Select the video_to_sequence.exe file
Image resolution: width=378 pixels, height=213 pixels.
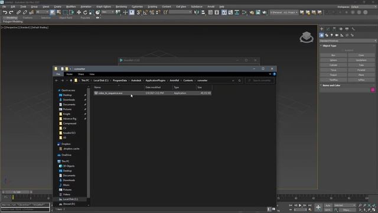click(152, 93)
